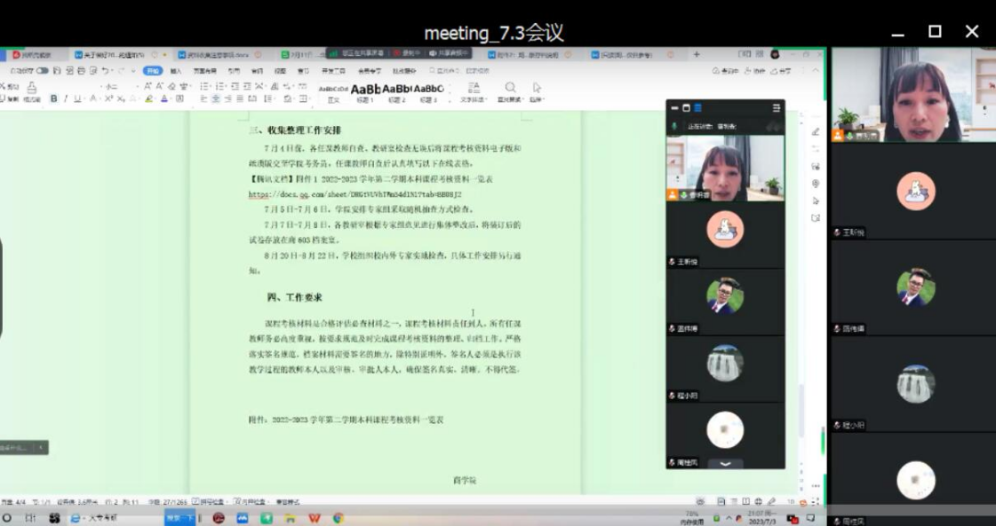This screenshot has height=526, width=996.
Task: Add a new document tab with plus button
Action: pos(696,55)
